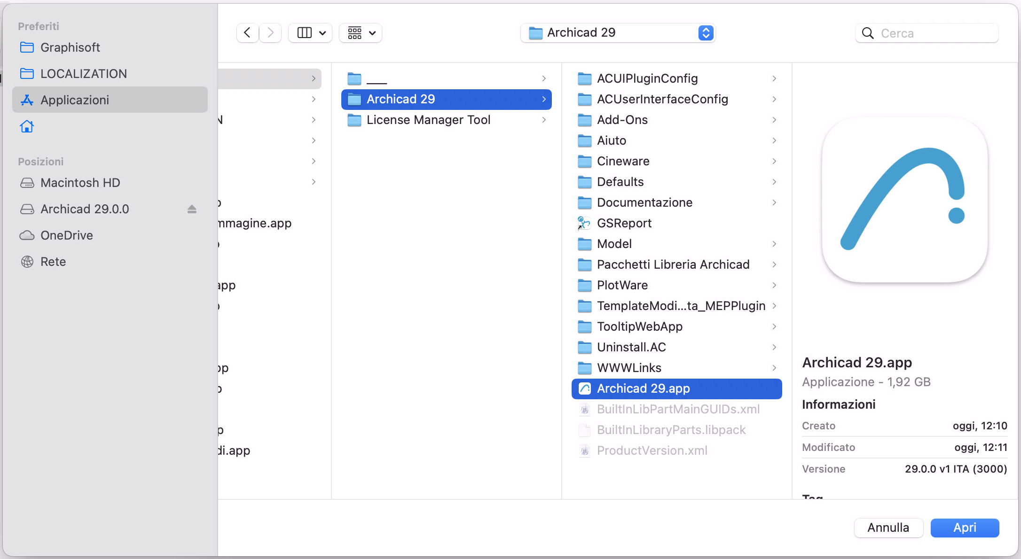Eject the Archicad 29.0.0 volume
The height and width of the screenshot is (559, 1021).
(192, 209)
